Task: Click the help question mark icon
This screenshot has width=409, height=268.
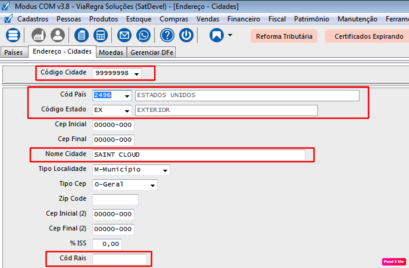Action: (167, 35)
